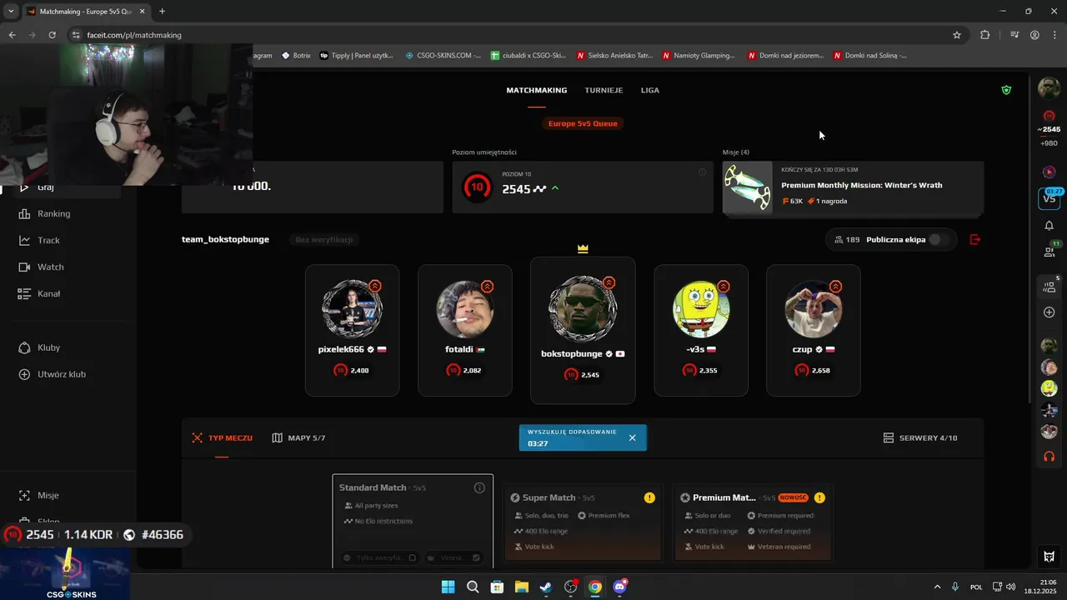This screenshot has height=600, width=1067.
Task: Leave party via red exit icon
Action: tap(975, 240)
